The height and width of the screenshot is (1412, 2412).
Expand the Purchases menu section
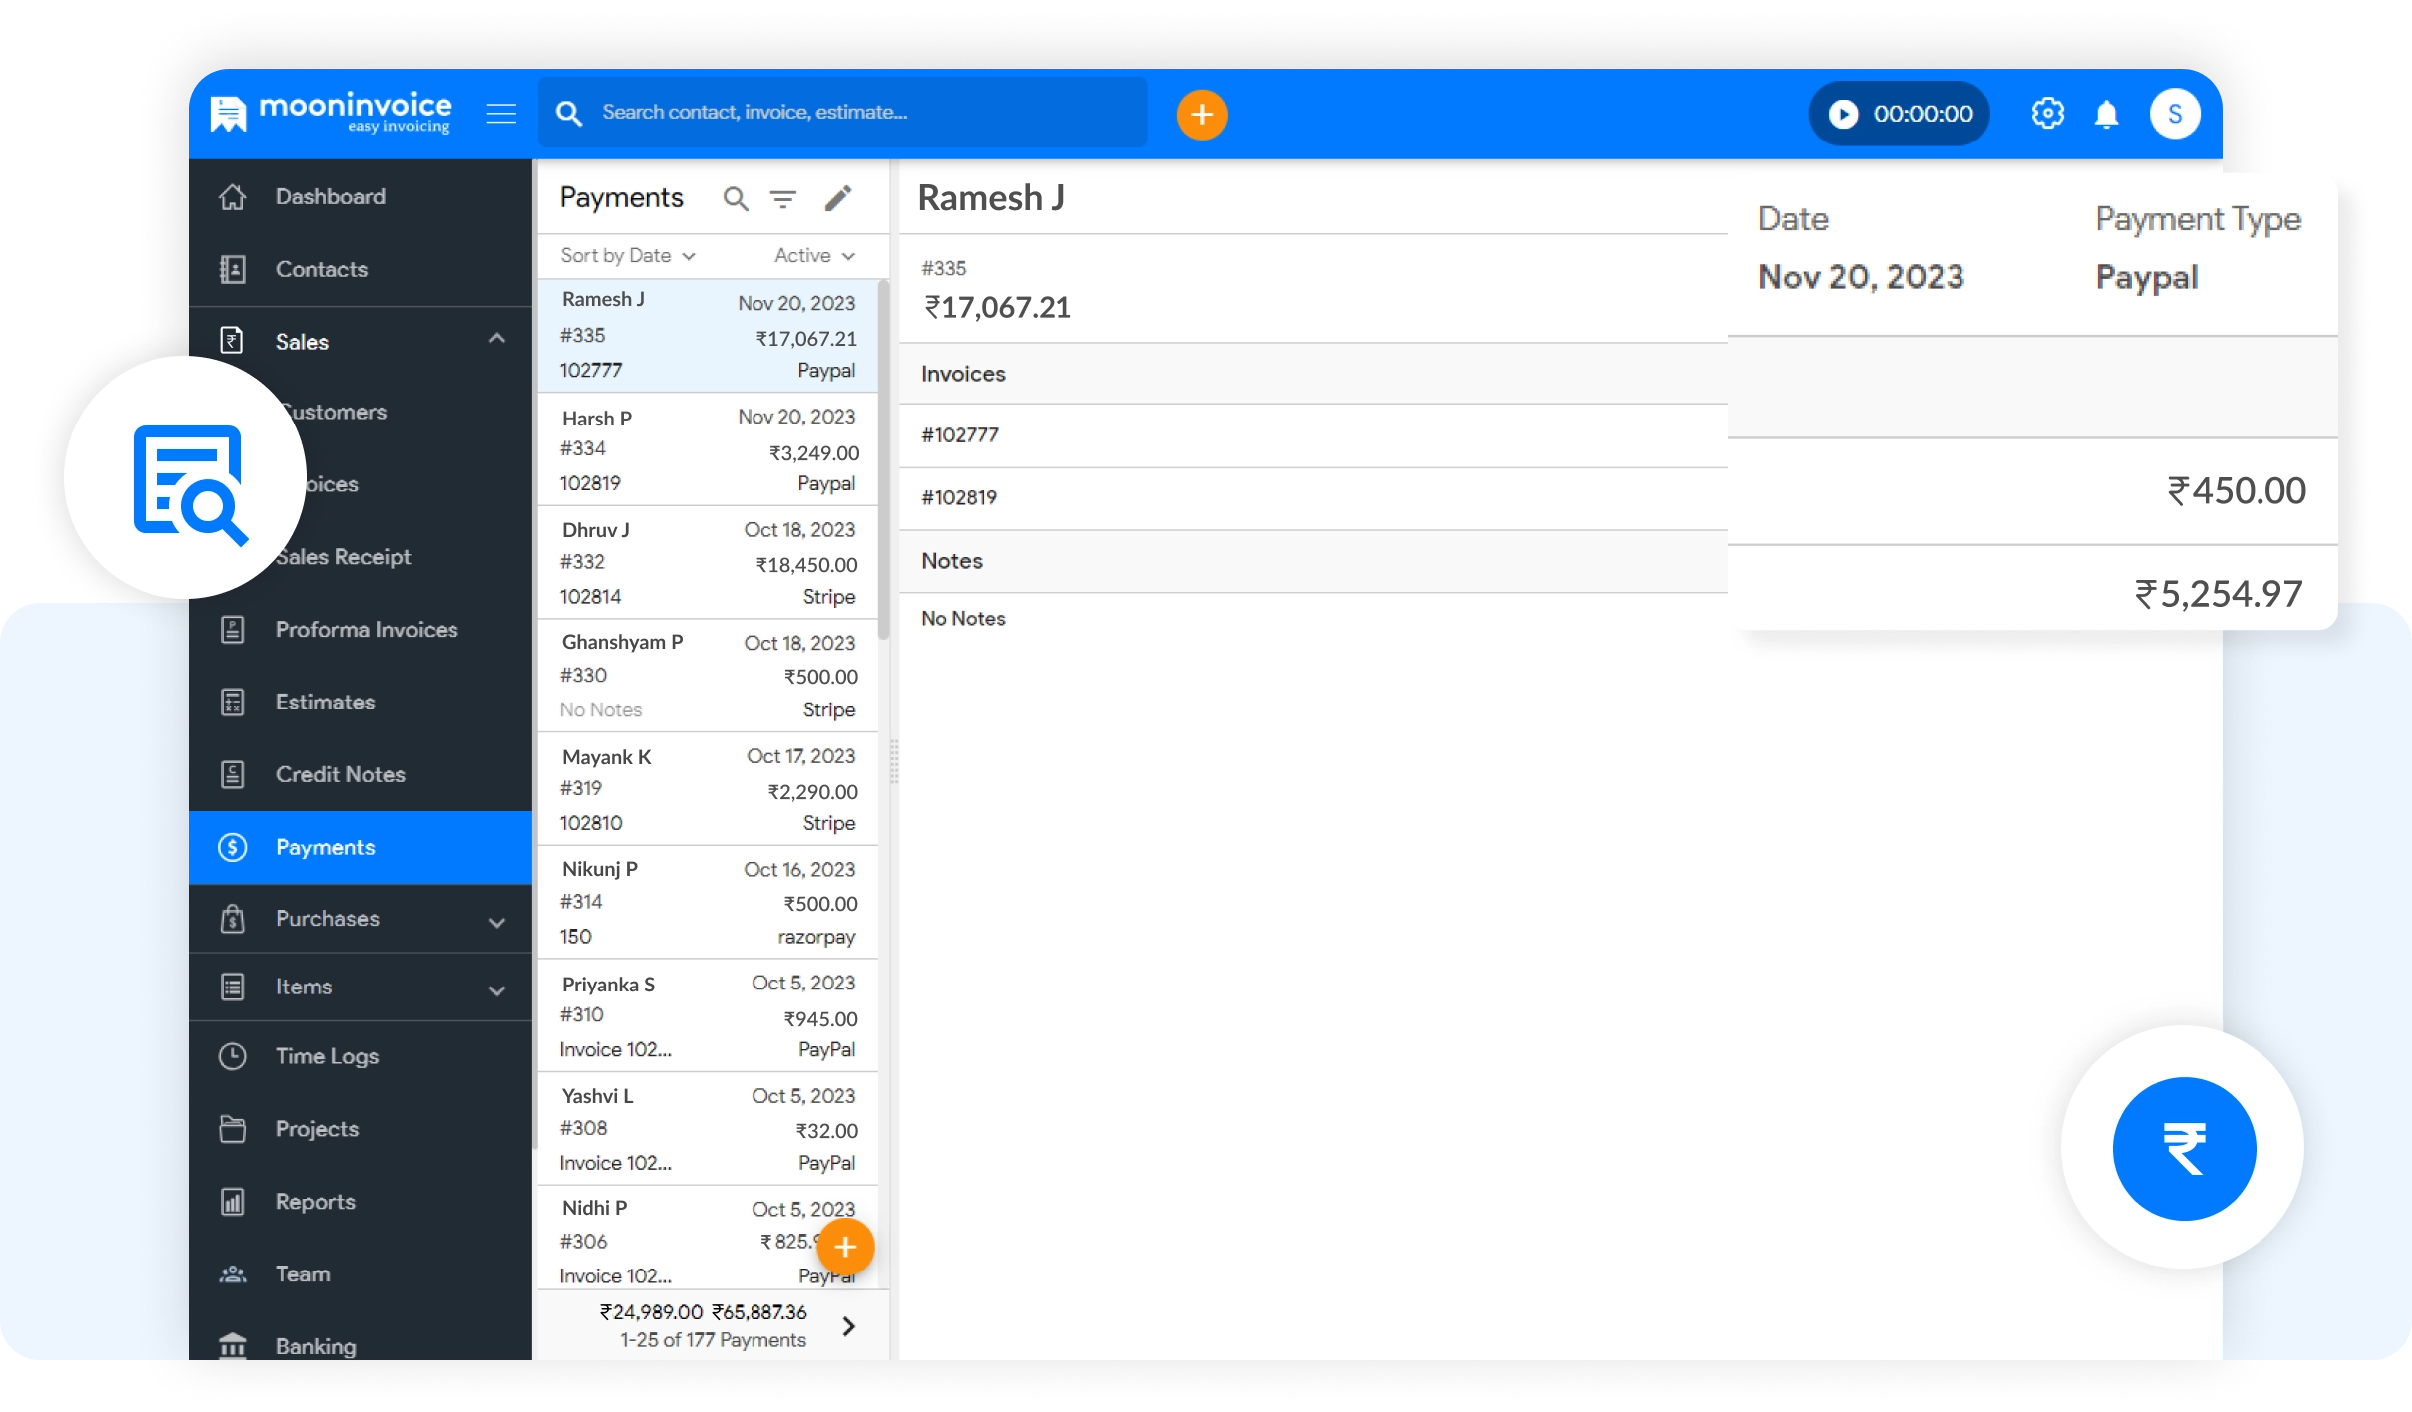point(497,922)
